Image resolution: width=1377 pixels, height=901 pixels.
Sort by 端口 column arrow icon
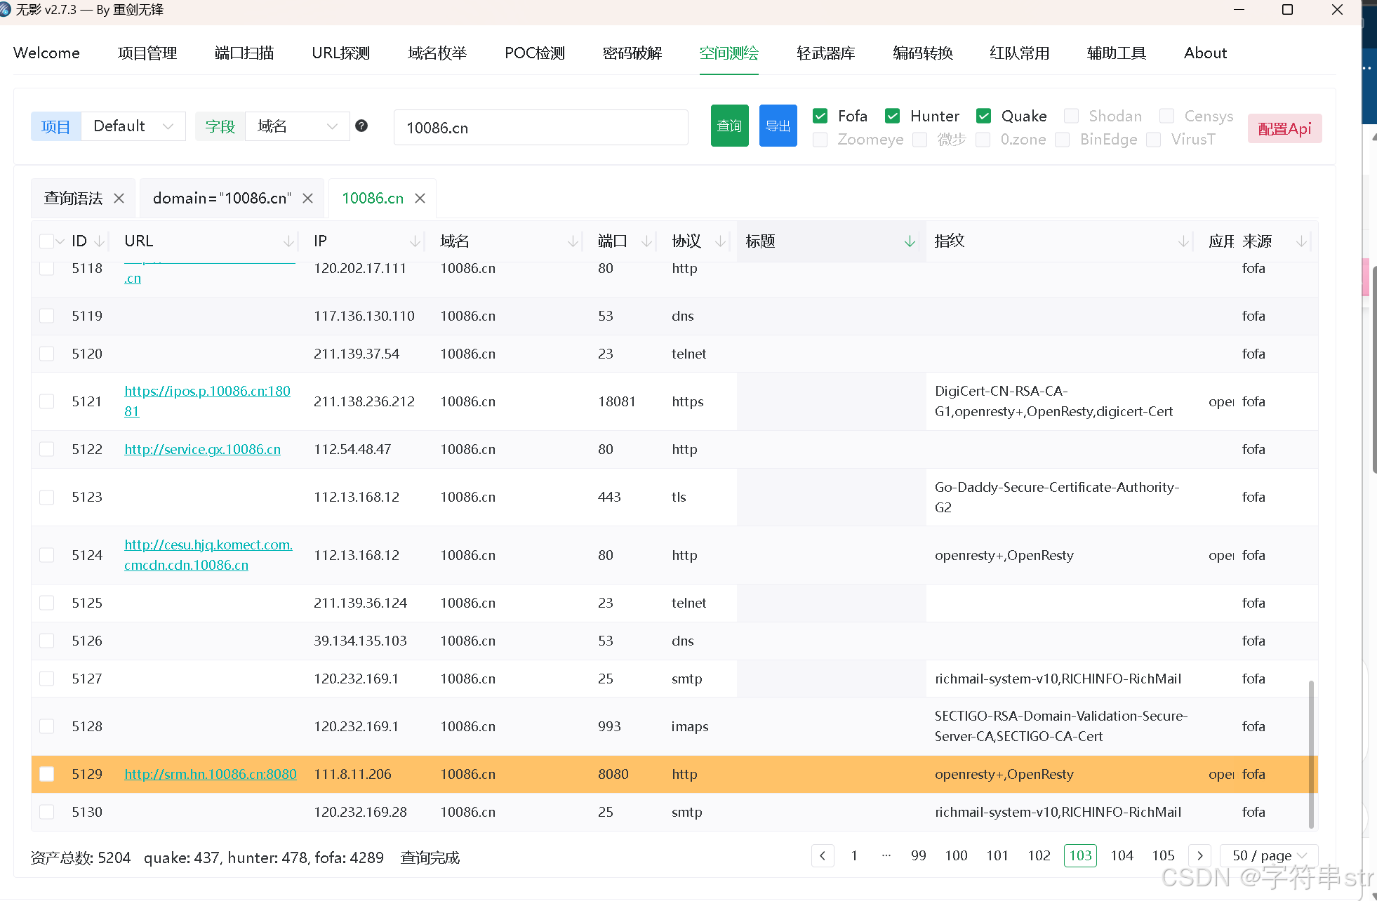[x=647, y=241]
